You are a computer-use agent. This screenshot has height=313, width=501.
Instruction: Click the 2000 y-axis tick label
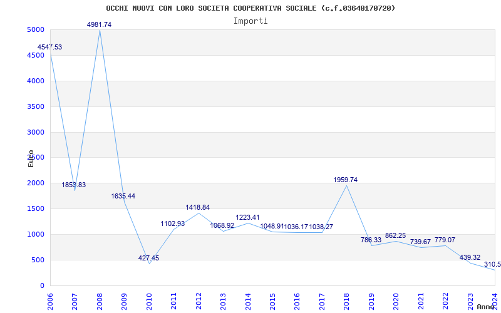click(x=36, y=183)
